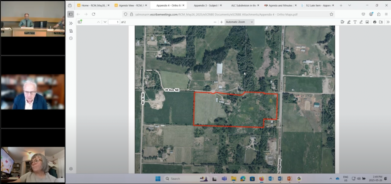Viewport: 391px width, 184px height.
Task: Open the Firefox sidebar toggle icon
Action: coord(70,14)
